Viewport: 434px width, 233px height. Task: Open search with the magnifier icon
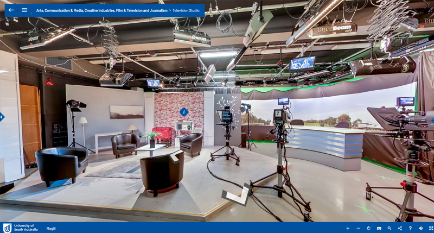[390, 228]
